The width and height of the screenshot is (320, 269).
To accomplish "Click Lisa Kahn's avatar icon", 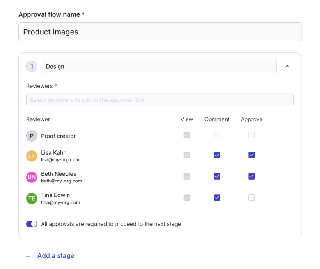I will click(x=32, y=155).
